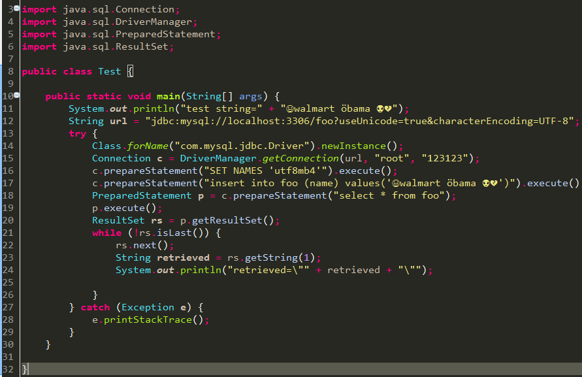Click the 'catch' keyword
The height and width of the screenshot is (377, 582).
(95, 308)
